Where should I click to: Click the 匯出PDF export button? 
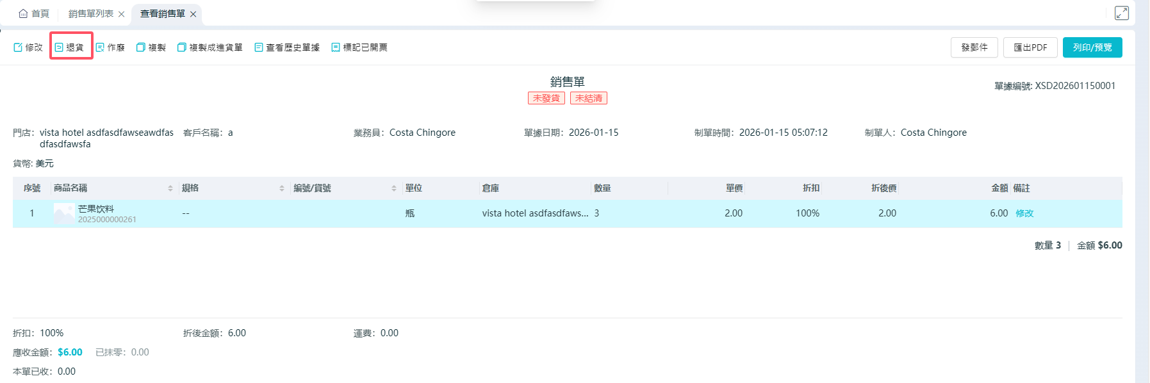tap(1030, 47)
